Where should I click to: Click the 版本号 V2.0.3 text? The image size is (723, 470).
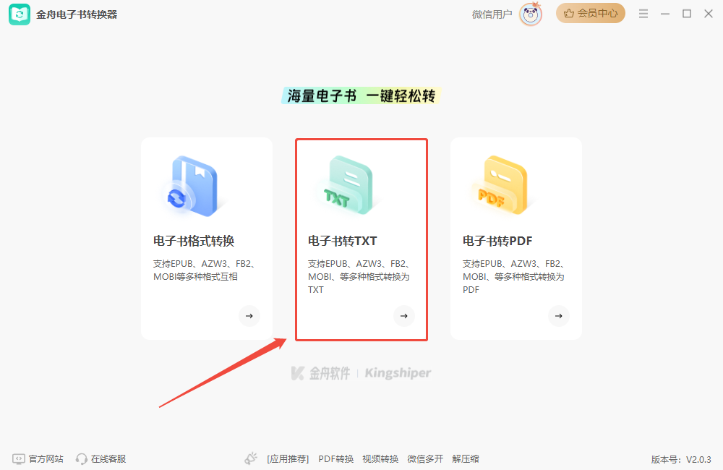pyautogui.click(x=681, y=459)
